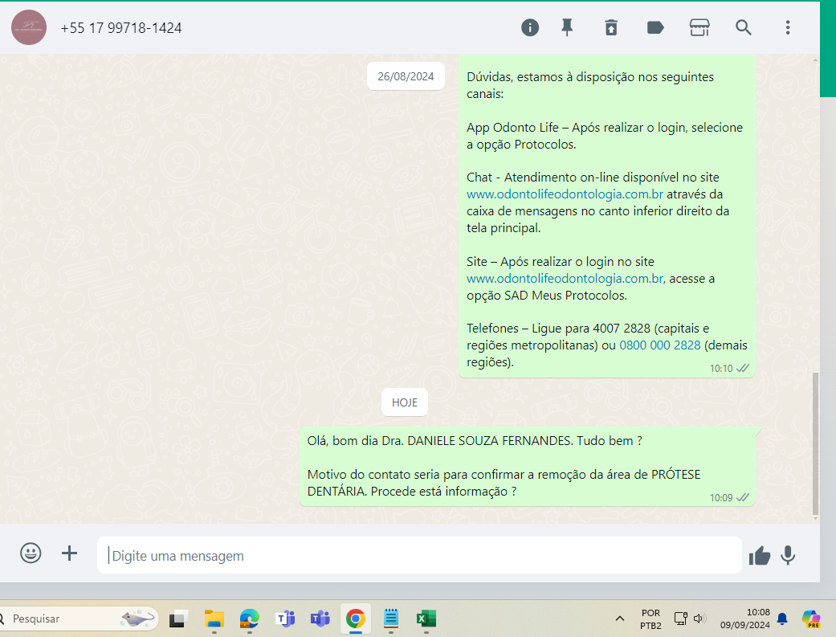Pin this conversation with the pin icon
Screen dimensions: 836x637
pos(567,27)
